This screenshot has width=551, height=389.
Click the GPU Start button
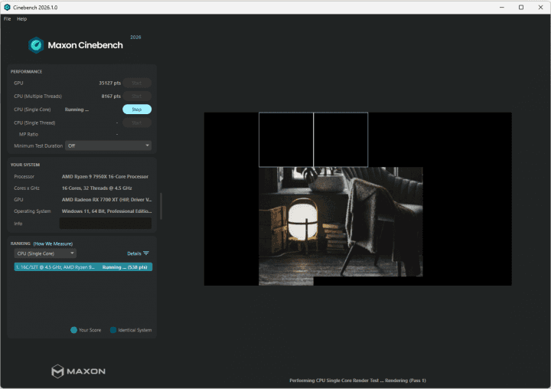137,83
